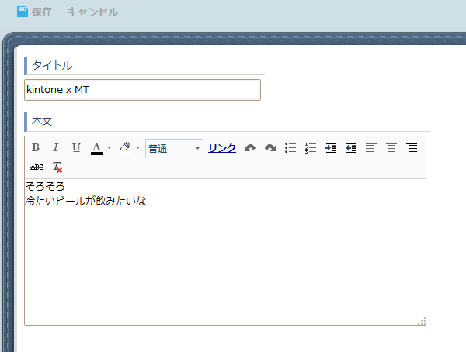Click the キャンセル cancel button

[92, 12]
